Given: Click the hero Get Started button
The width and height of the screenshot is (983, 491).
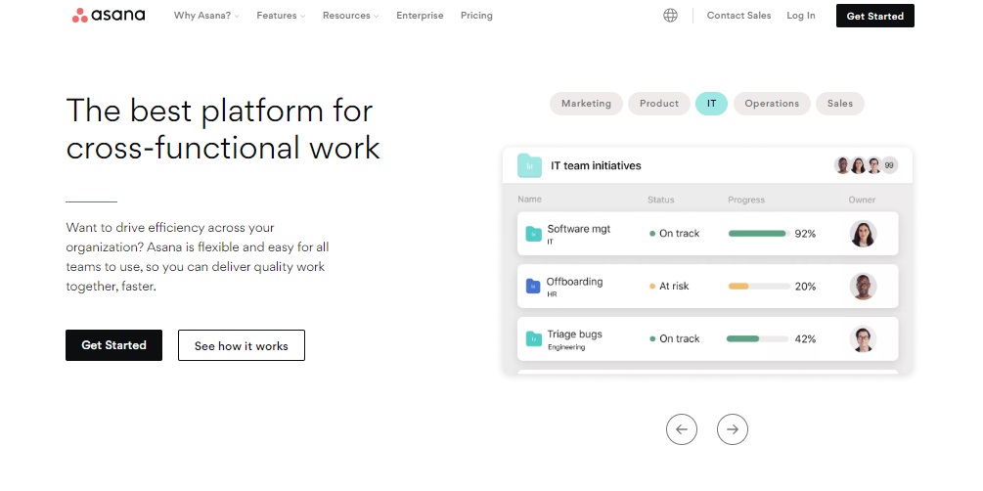Looking at the screenshot, I should [x=114, y=345].
